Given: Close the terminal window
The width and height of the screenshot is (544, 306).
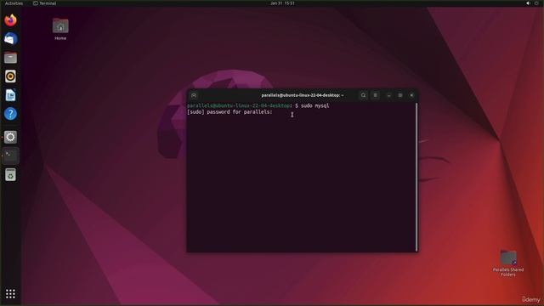Looking at the screenshot, I should point(411,95).
